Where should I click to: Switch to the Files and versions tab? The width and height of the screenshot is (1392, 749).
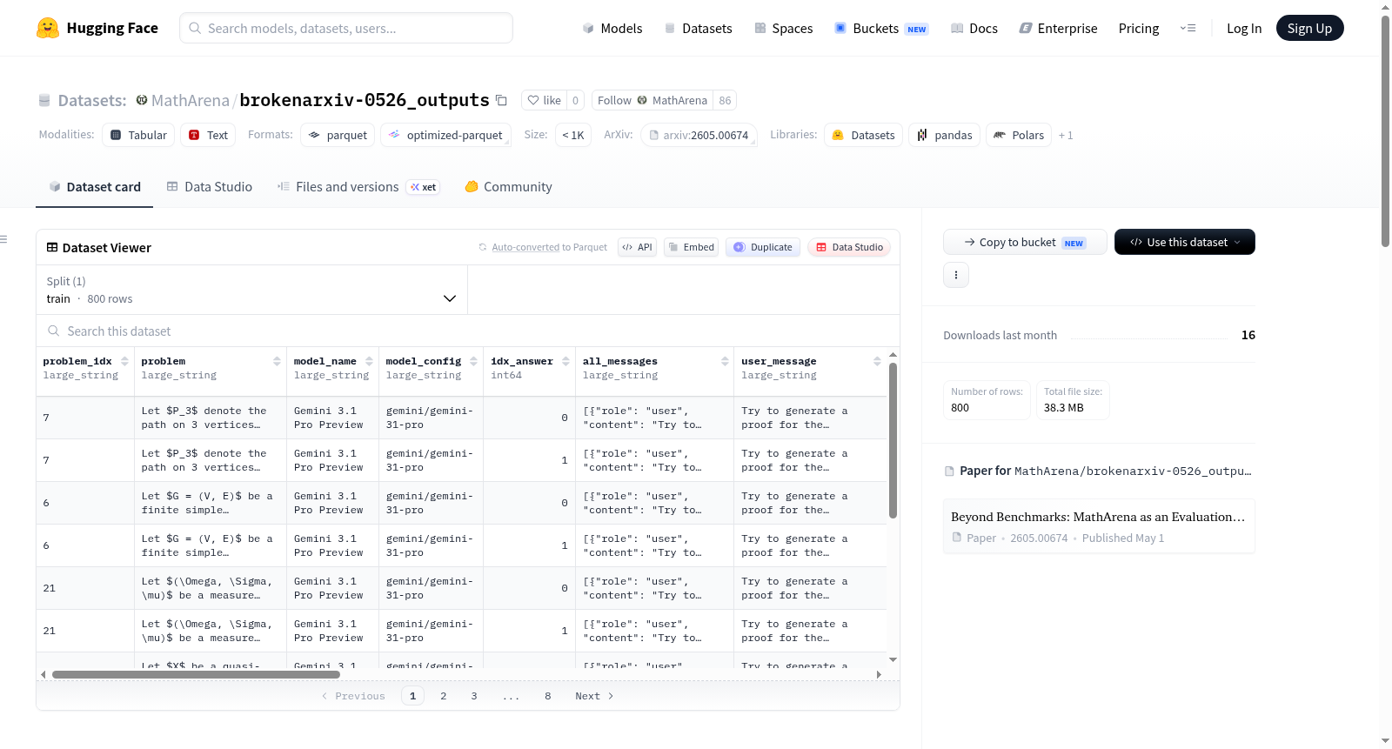[x=358, y=186]
